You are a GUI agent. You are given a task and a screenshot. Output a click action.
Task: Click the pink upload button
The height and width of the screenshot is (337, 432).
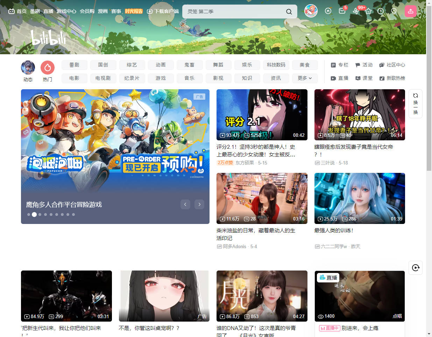(411, 11)
